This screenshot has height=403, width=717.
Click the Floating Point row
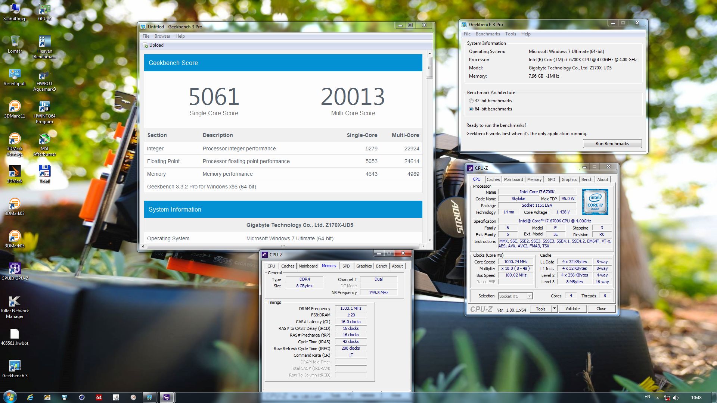click(283, 161)
